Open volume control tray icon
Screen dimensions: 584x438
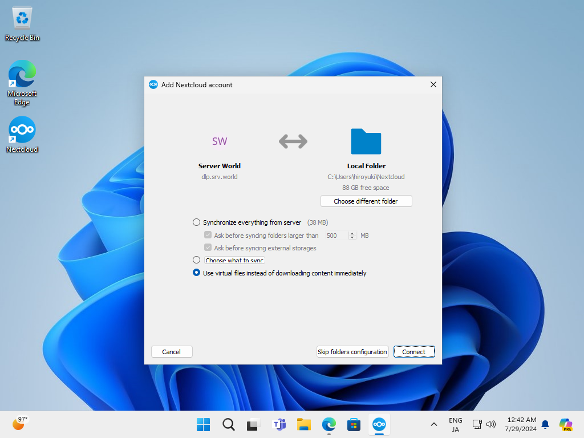click(491, 424)
